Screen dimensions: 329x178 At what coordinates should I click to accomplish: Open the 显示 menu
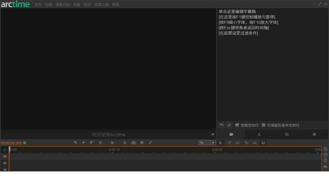[x=87, y=5]
